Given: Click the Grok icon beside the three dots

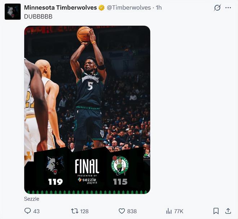Looking at the screenshot, I should point(217,8).
